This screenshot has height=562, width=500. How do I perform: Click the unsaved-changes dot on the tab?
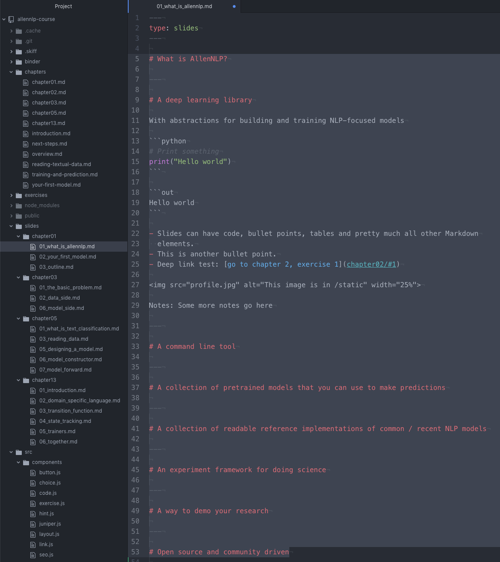[234, 6]
